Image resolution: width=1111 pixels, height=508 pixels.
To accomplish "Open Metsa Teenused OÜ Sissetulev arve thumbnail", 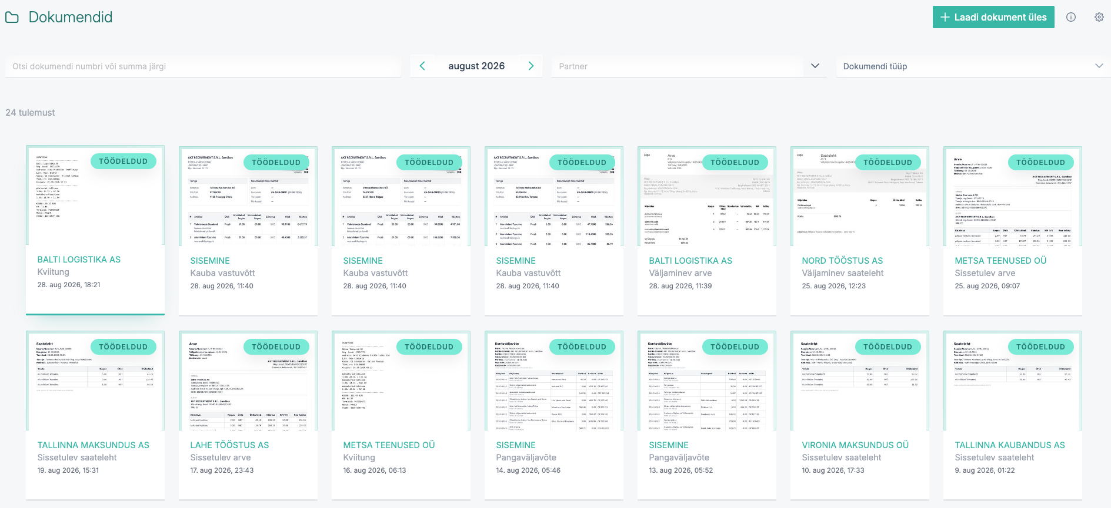I will pos(1013,196).
